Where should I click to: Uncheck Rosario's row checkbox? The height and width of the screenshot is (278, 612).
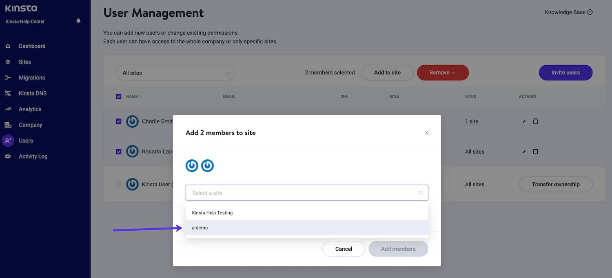[119, 152]
